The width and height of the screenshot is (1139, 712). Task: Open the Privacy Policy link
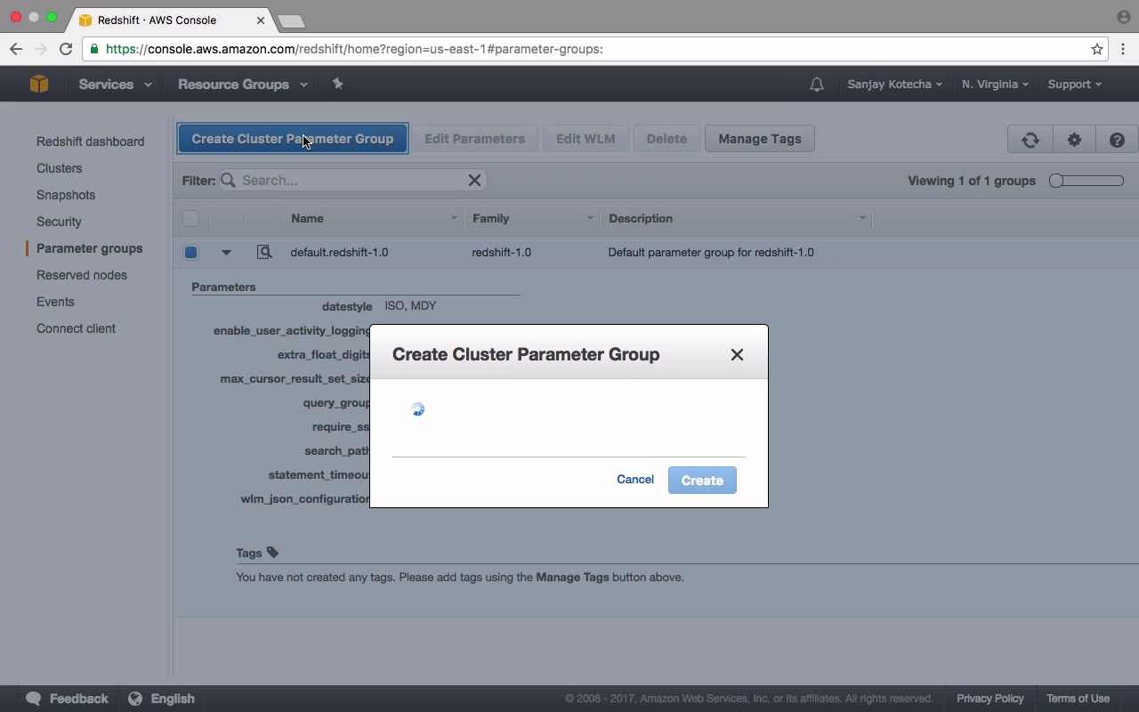click(990, 699)
